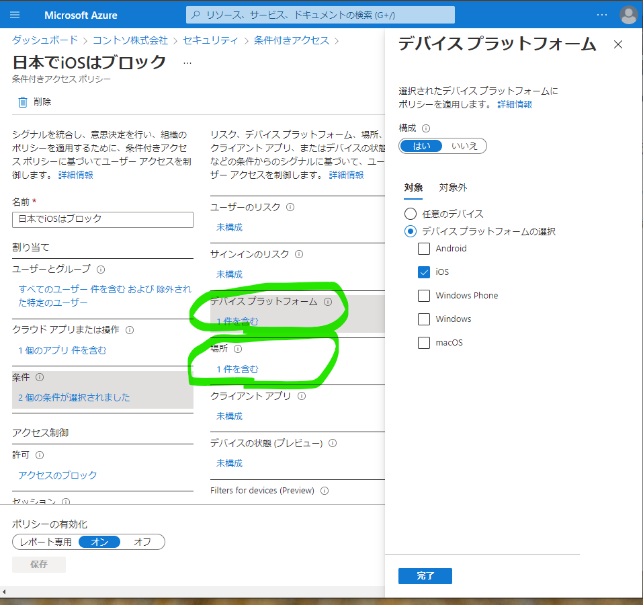Check the Android checkbox
The height and width of the screenshot is (605, 643).
(424, 248)
